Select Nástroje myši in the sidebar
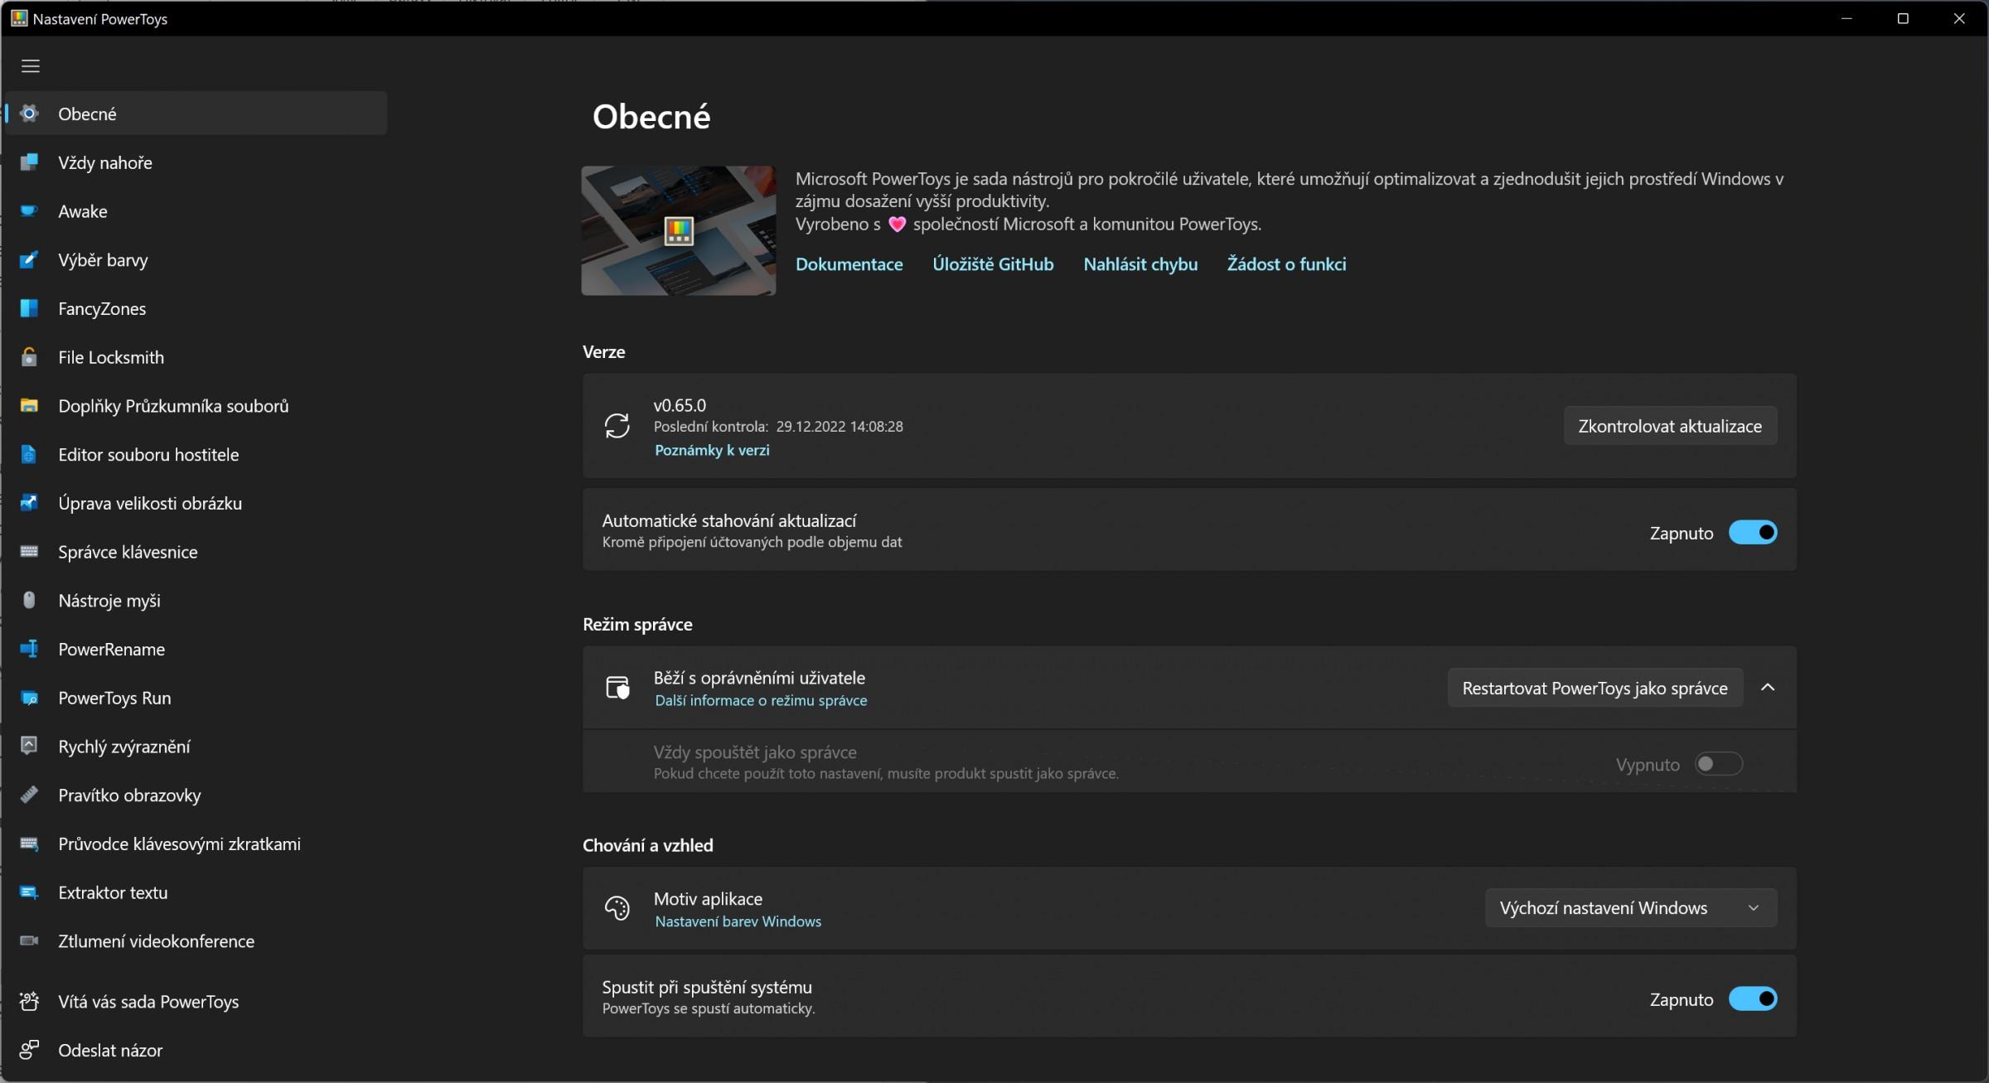1989x1083 pixels. 196,600
